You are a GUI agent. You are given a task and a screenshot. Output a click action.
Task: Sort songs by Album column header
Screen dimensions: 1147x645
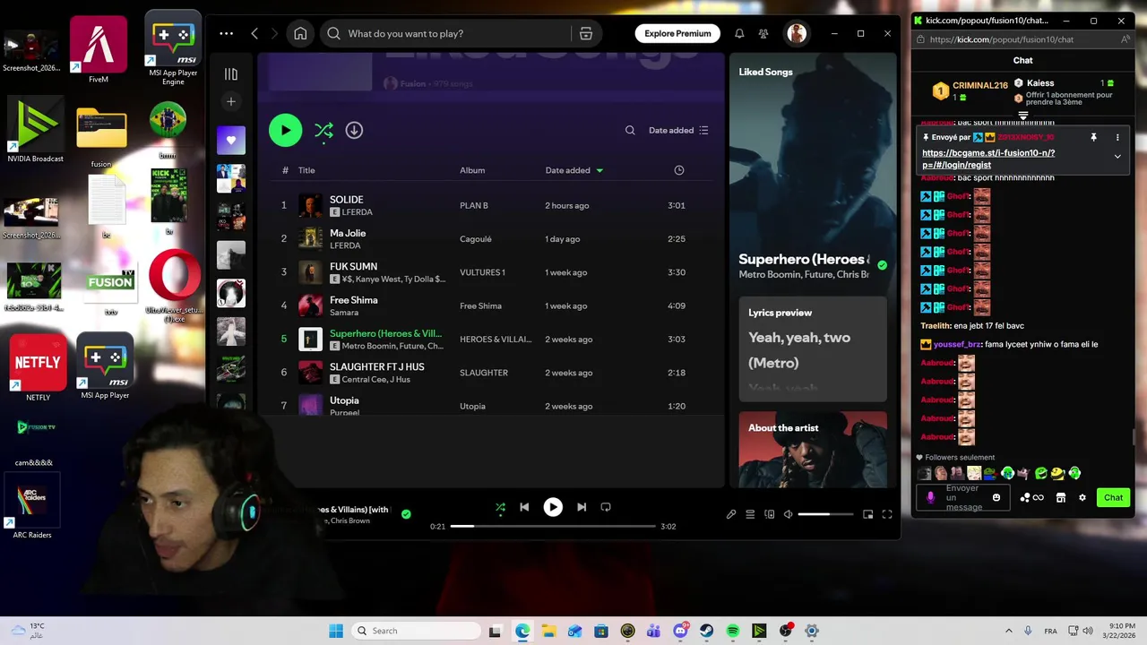point(472,170)
